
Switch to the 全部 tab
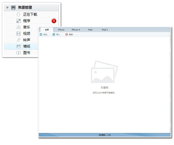pyautogui.click(x=47, y=30)
